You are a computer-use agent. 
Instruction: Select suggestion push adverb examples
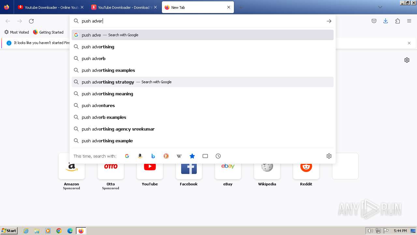pyautogui.click(x=203, y=117)
